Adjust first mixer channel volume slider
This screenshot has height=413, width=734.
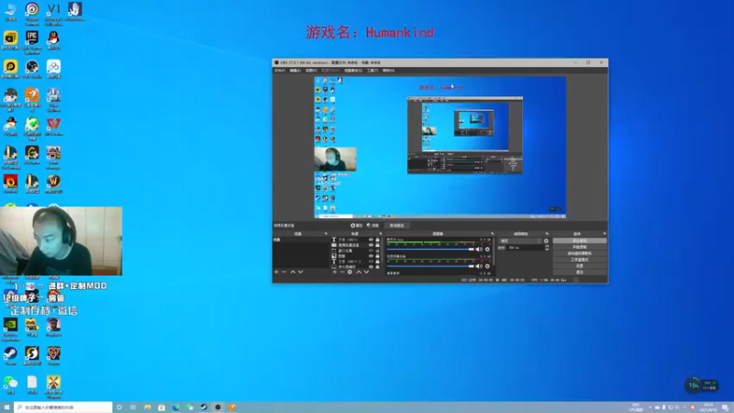coord(430,249)
